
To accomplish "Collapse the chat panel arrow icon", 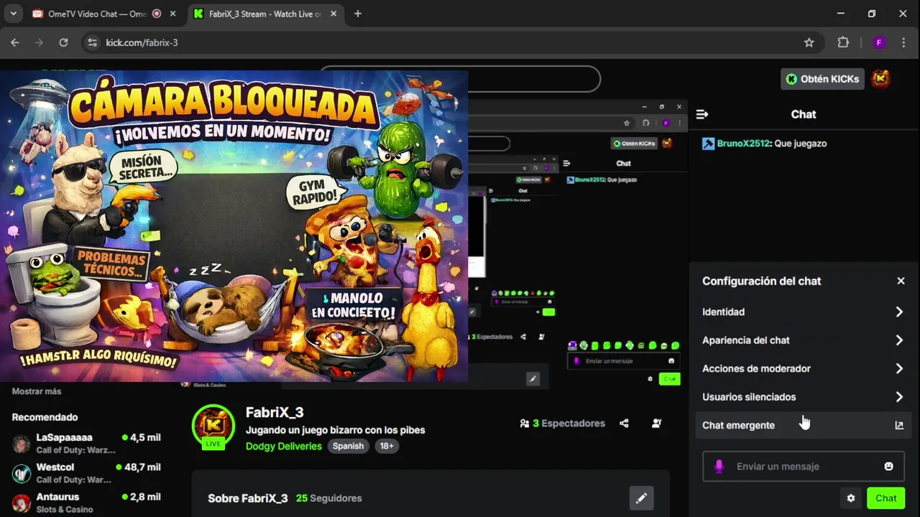I will [702, 114].
